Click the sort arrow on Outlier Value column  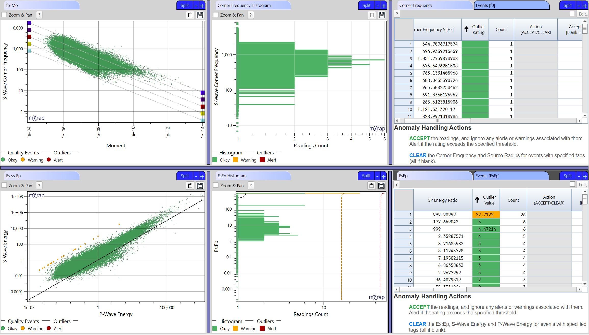[x=477, y=200]
